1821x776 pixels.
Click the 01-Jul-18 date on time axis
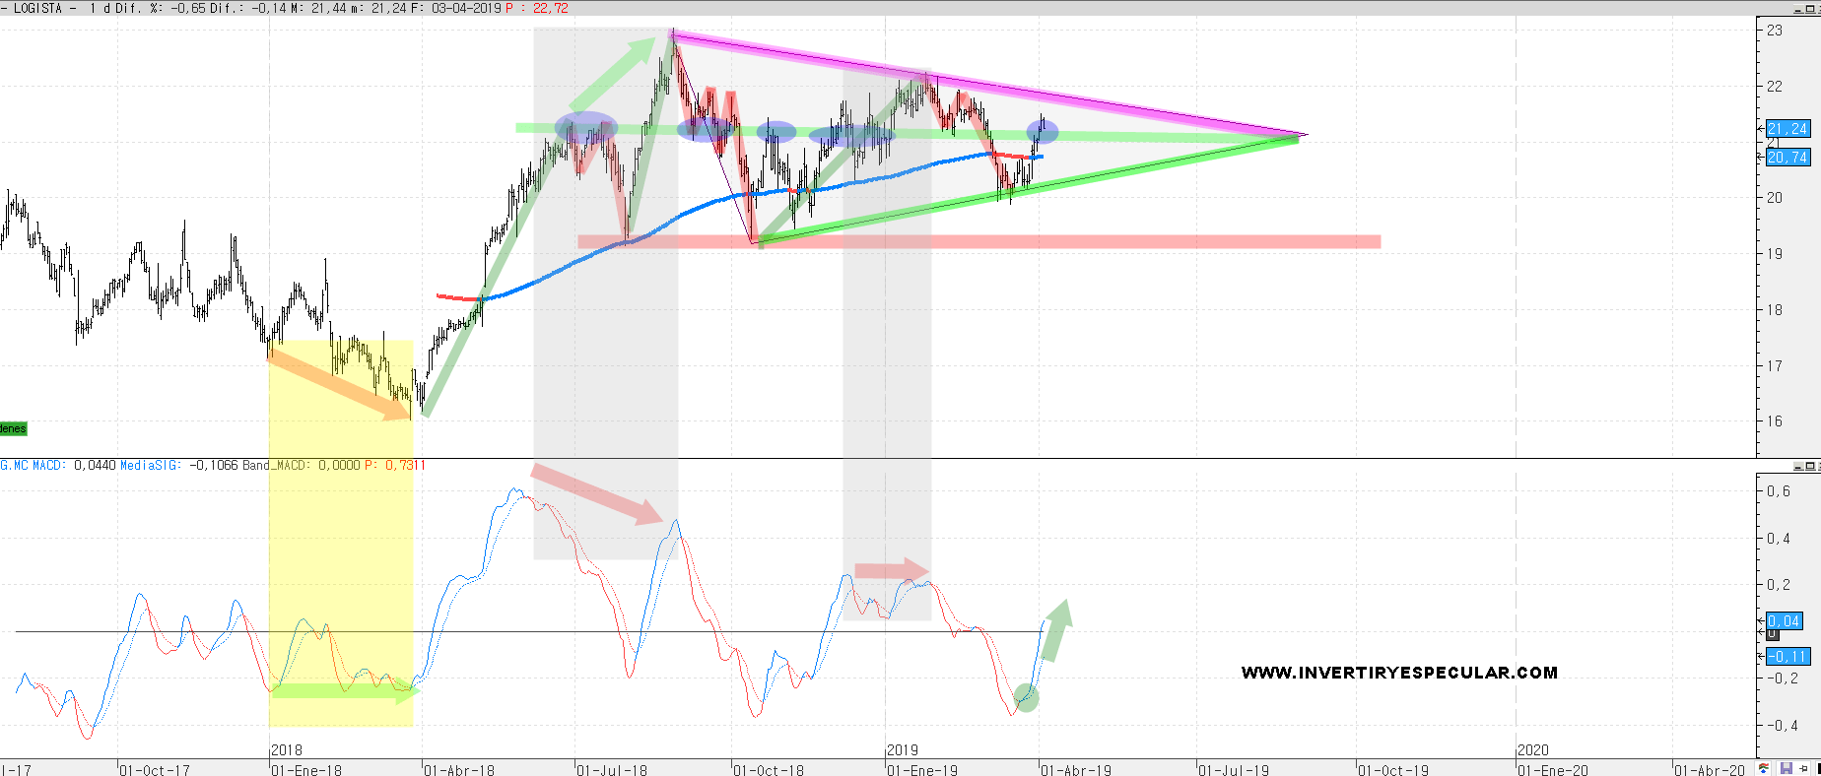tap(612, 769)
